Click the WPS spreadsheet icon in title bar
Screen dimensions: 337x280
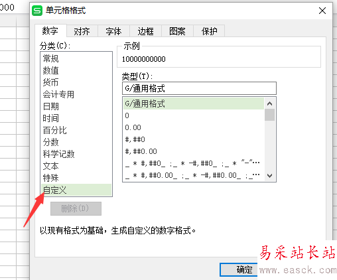point(37,11)
